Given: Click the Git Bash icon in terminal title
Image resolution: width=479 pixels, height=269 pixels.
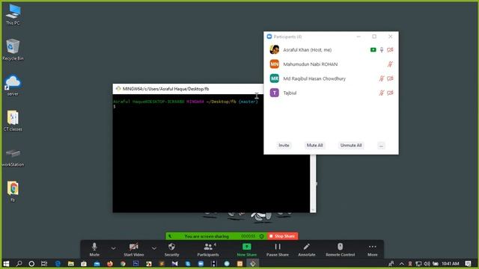Looking at the screenshot, I should 118,89.
